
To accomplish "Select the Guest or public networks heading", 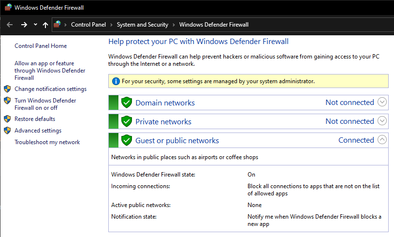I will click(x=177, y=140).
